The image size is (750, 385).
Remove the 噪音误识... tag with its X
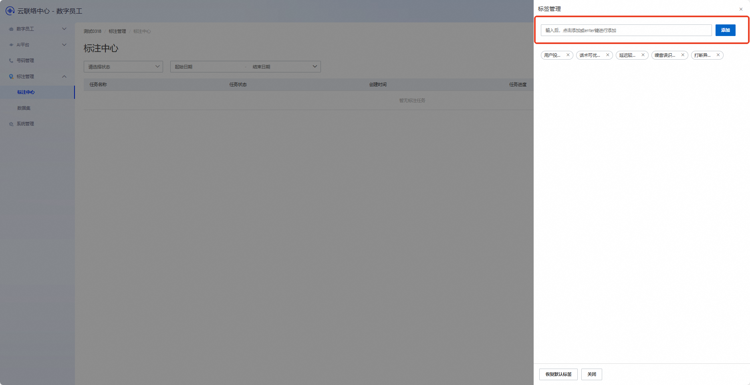(683, 55)
